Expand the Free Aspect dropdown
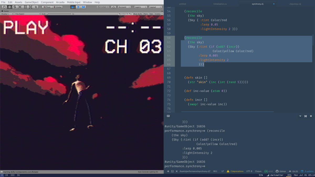The image size is (315, 177). click(x=28, y=14)
